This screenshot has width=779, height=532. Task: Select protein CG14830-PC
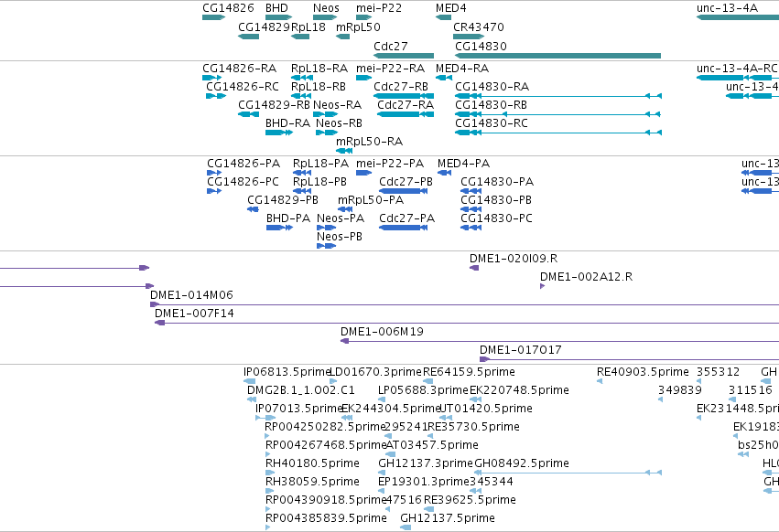tap(471, 229)
